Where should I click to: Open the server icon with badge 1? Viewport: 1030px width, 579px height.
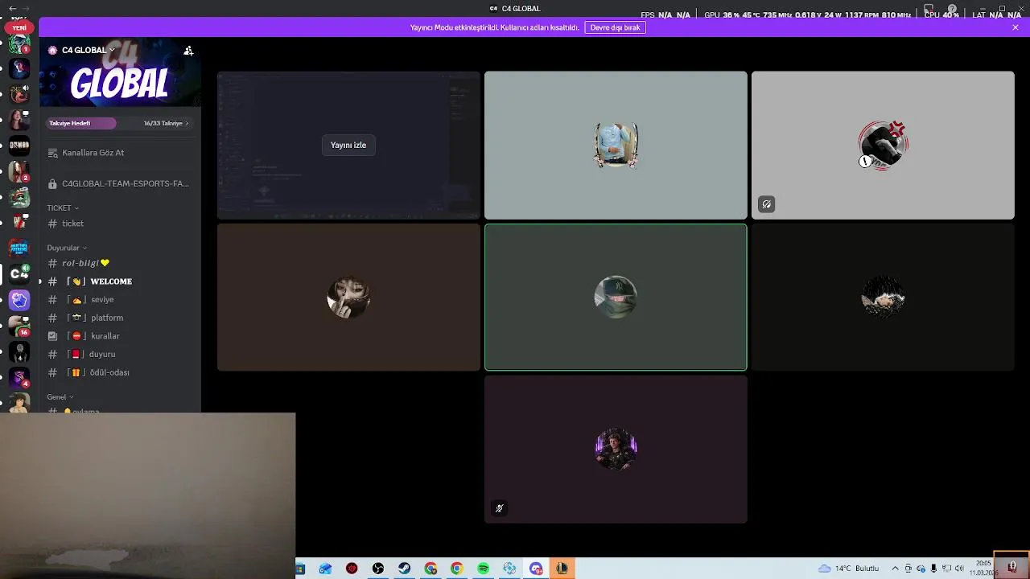[19, 43]
